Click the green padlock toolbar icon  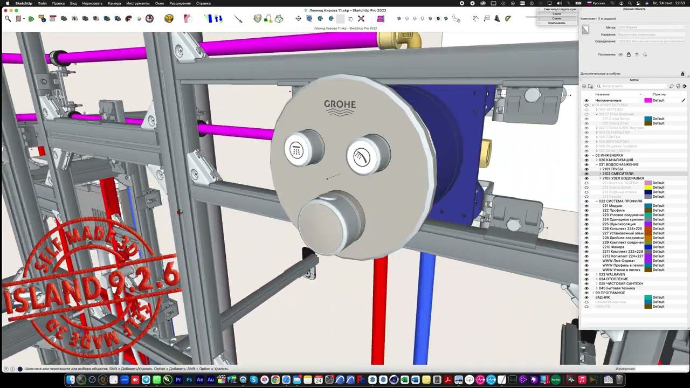(268, 19)
